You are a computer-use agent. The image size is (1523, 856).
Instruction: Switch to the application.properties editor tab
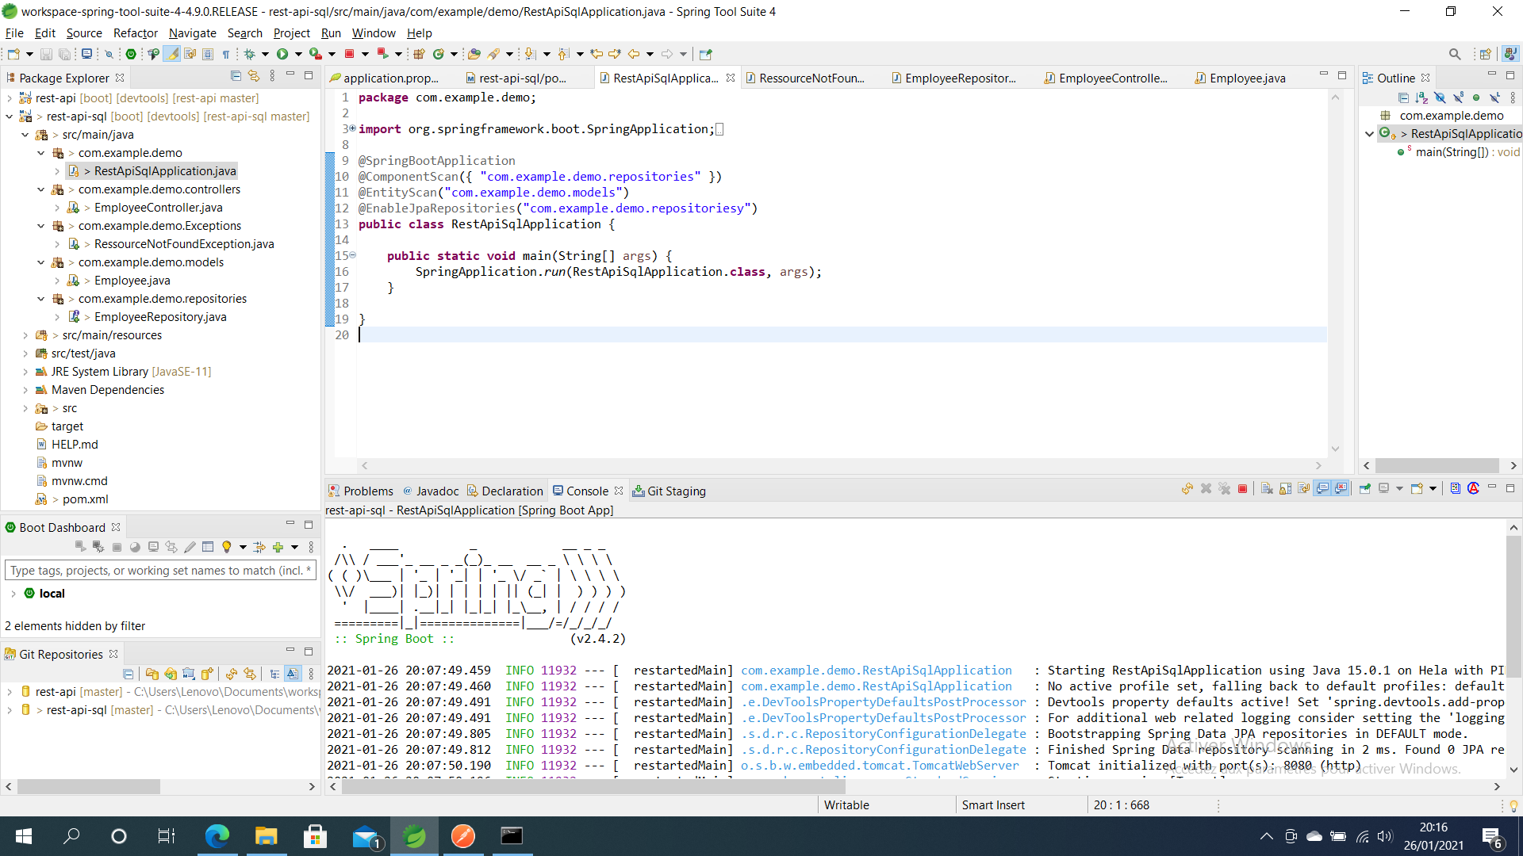(x=384, y=78)
